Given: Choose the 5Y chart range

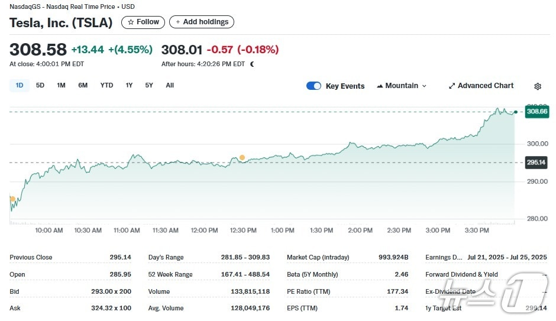Looking at the screenshot, I should pyautogui.click(x=149, y=85).
